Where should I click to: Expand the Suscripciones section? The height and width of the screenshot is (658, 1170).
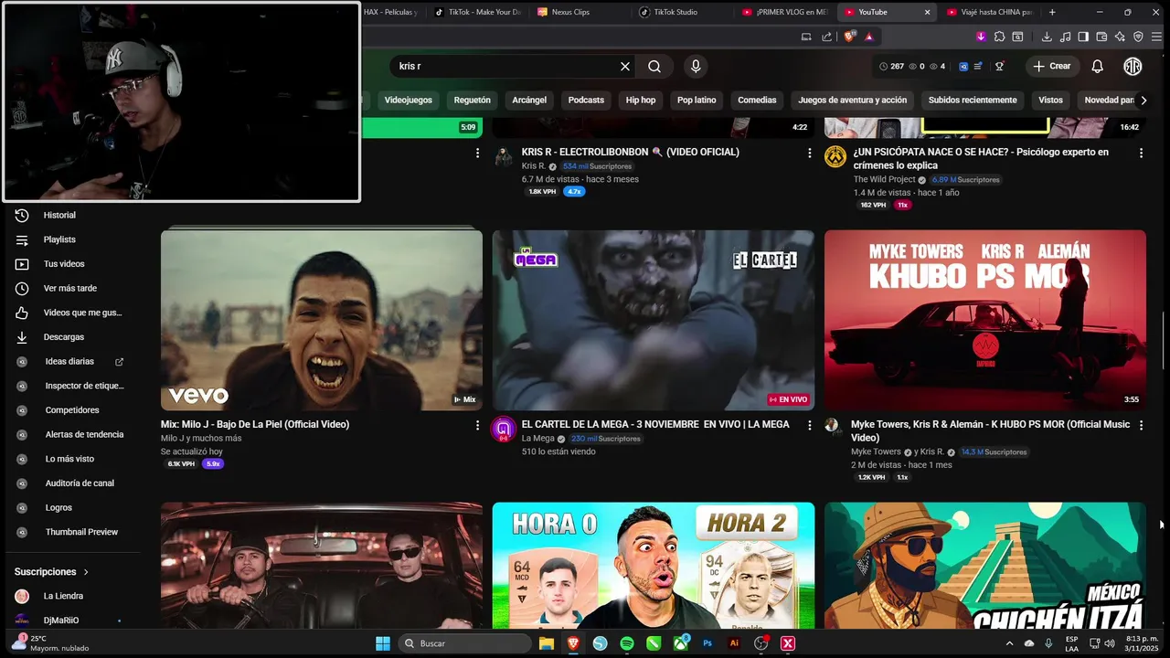[x=52, y=571]
